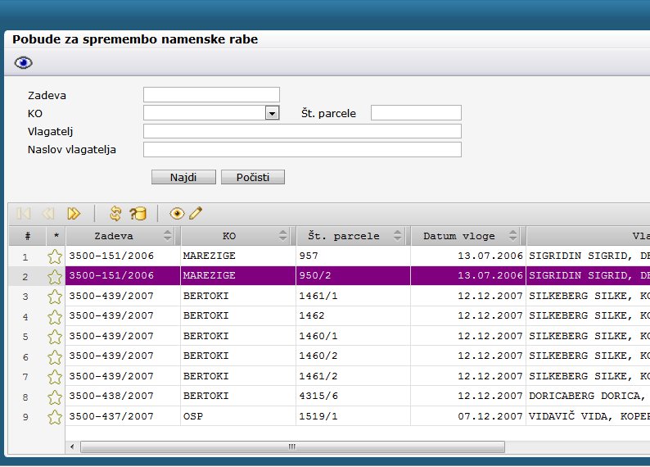Viewport: 650px width, 467px height.
Task: Select parcel cell 1461/2
Action: coord(353,376)
